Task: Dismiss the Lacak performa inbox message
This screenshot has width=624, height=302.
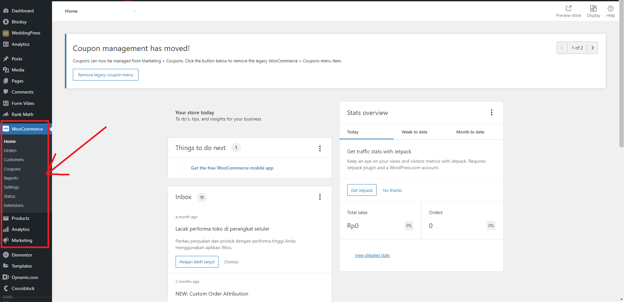Action: click(x=231, y=262)
